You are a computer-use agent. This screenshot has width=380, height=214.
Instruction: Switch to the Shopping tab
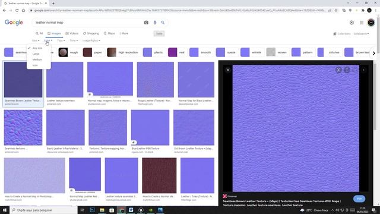pos(91,33)
